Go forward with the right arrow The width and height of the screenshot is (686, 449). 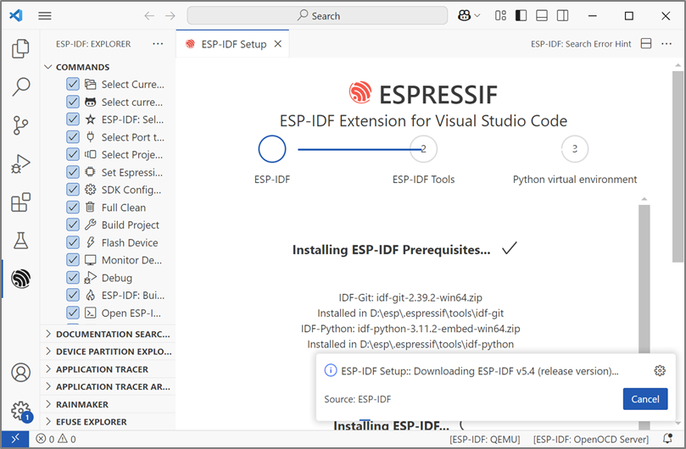click(x=170, y=16)
